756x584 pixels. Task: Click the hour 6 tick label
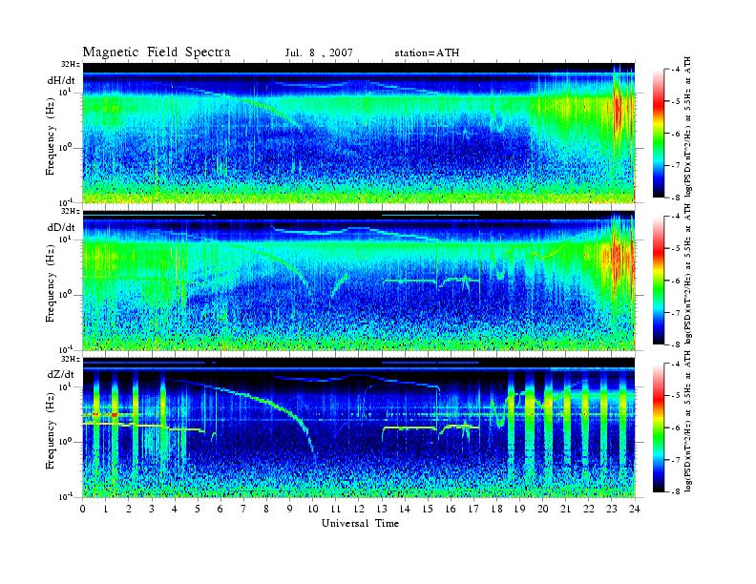[220, 509]
